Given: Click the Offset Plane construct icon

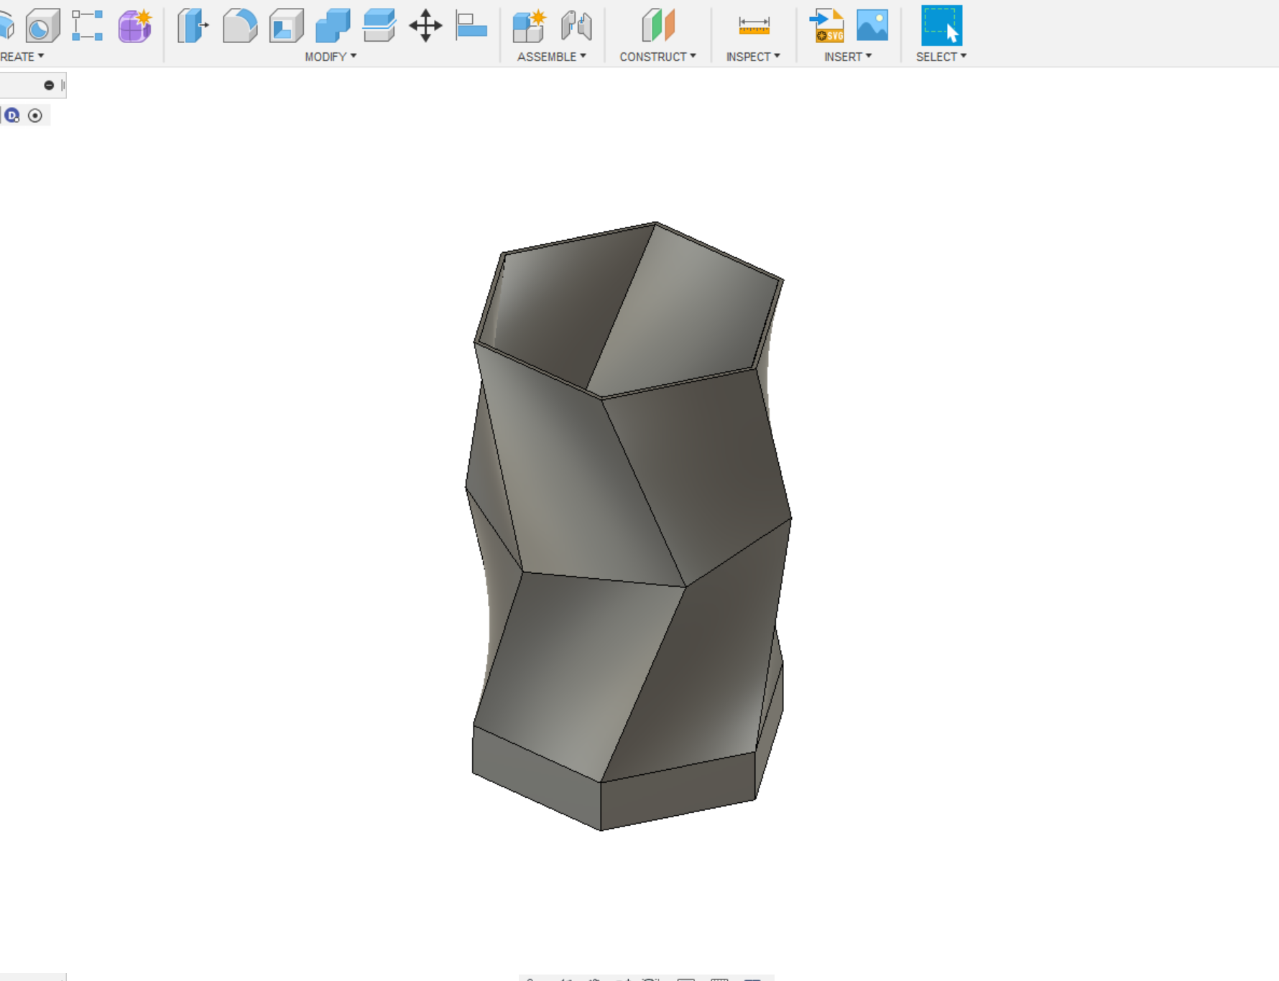Looking at the screenshot, I should tap(658, 26).
